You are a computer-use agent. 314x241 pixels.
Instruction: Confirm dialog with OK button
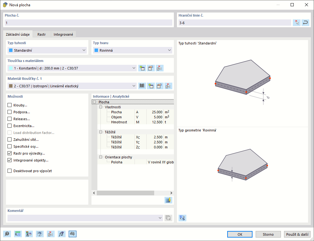click(x=240, y=234)
